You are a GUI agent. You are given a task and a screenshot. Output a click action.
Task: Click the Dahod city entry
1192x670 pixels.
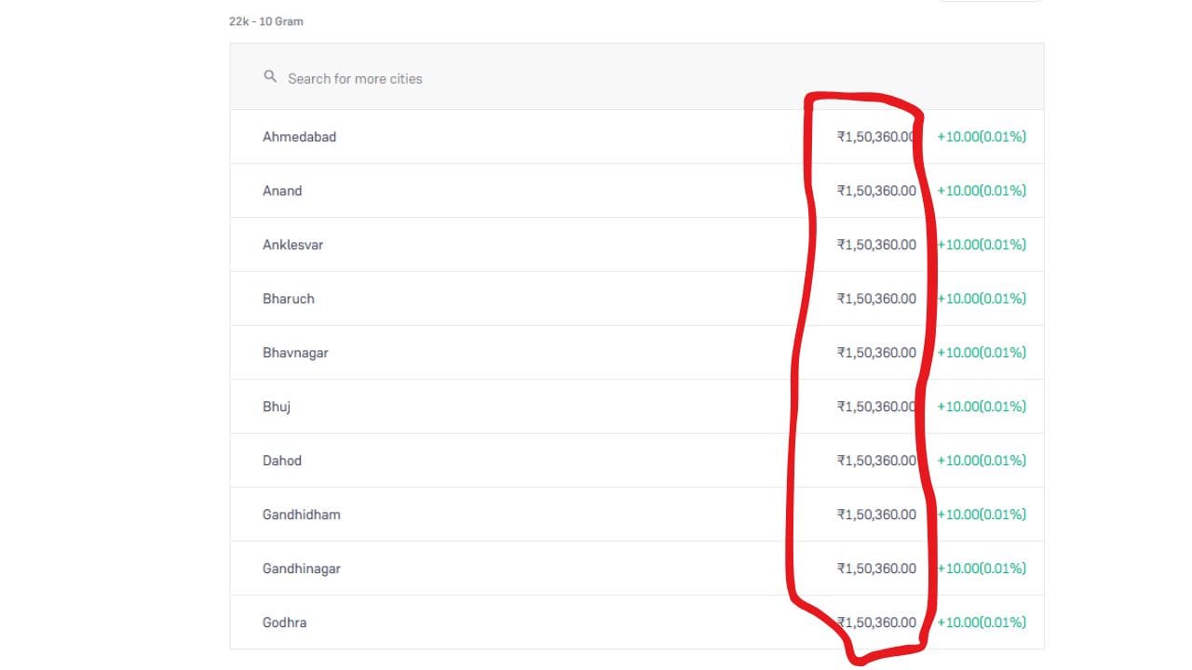tap(282, 461)
